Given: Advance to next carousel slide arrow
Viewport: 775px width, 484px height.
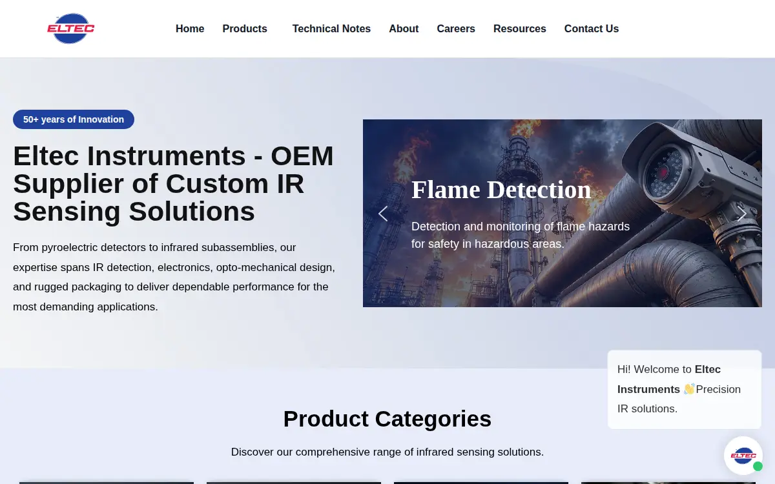Looking at the screenshot, I should (x=742, y=214).
